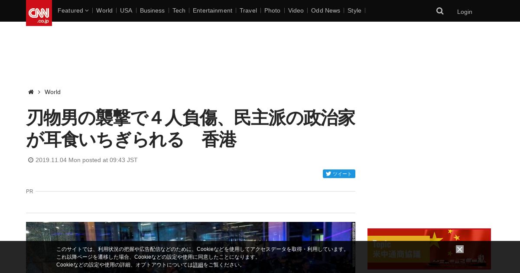Image resolution: width=520 pixels, height=273 pixels.
Task: Open the Travel section
Action: [x=248, y=10]
